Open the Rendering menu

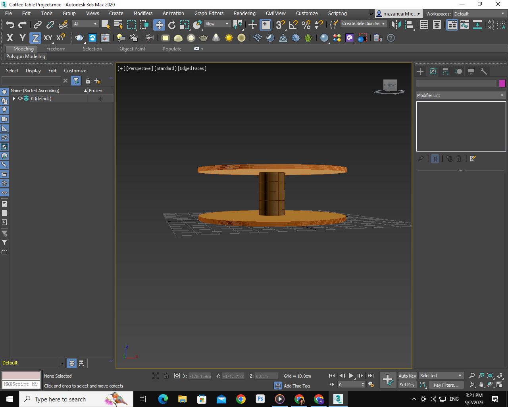click(244, 14)
